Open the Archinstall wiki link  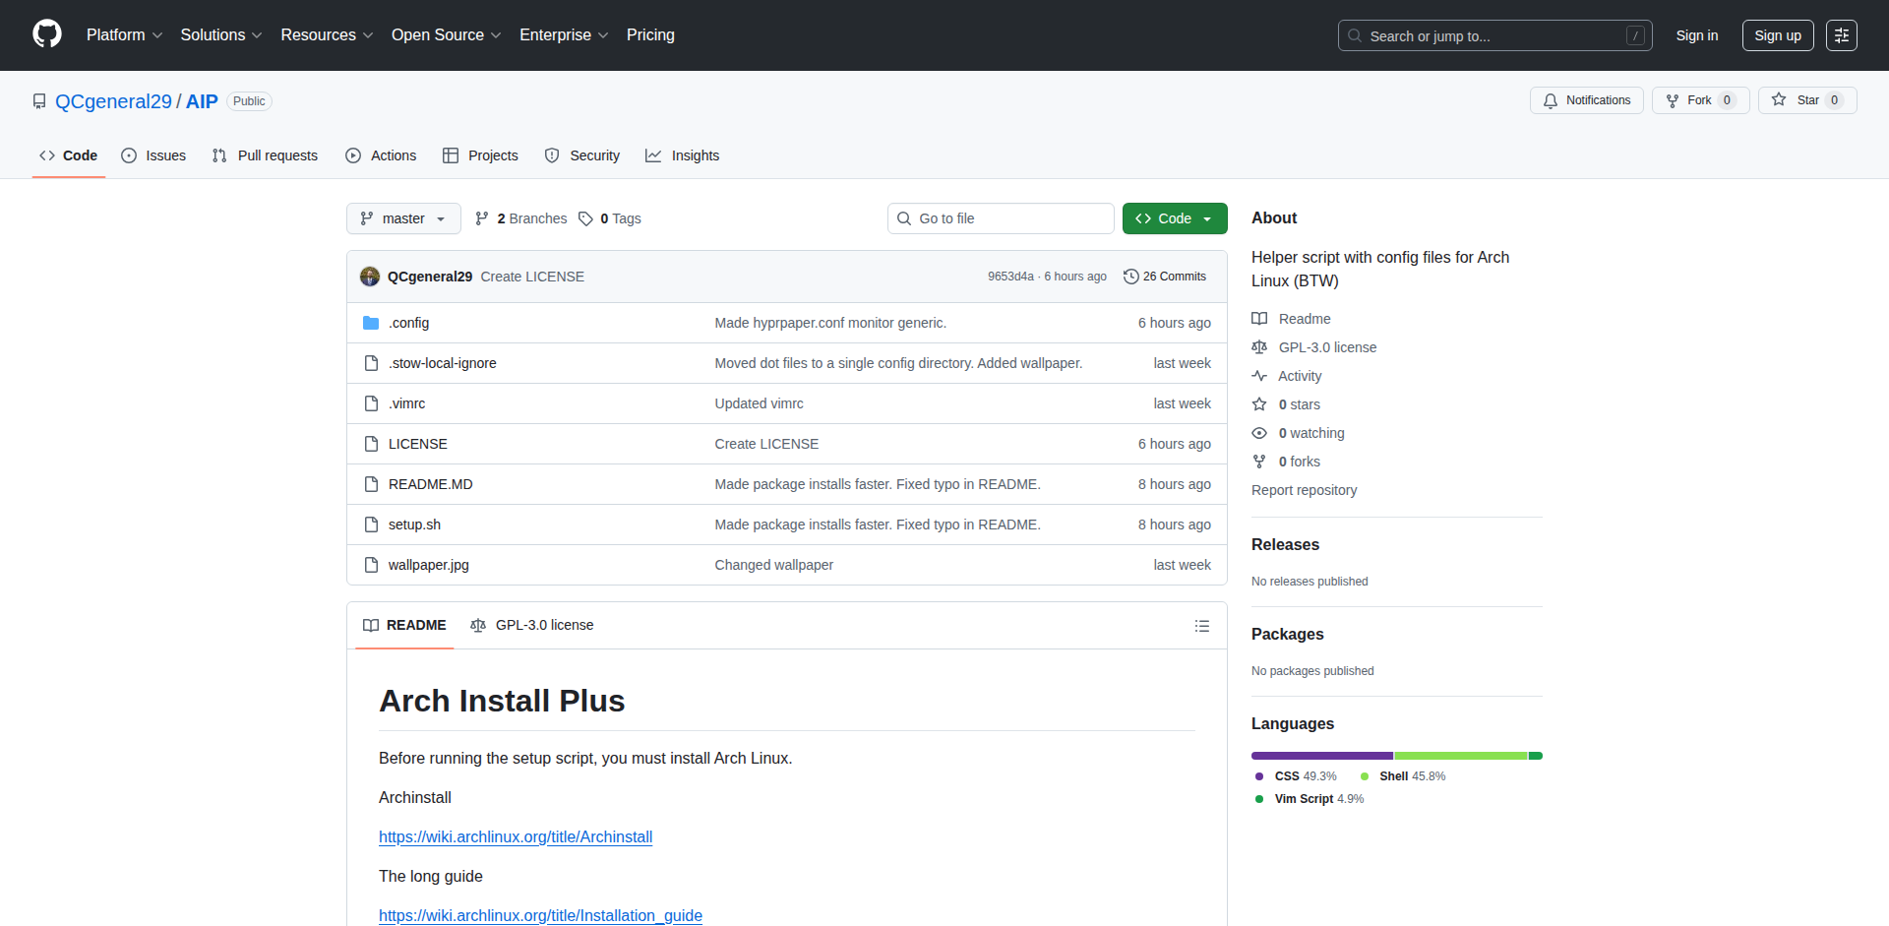[516, 836]
